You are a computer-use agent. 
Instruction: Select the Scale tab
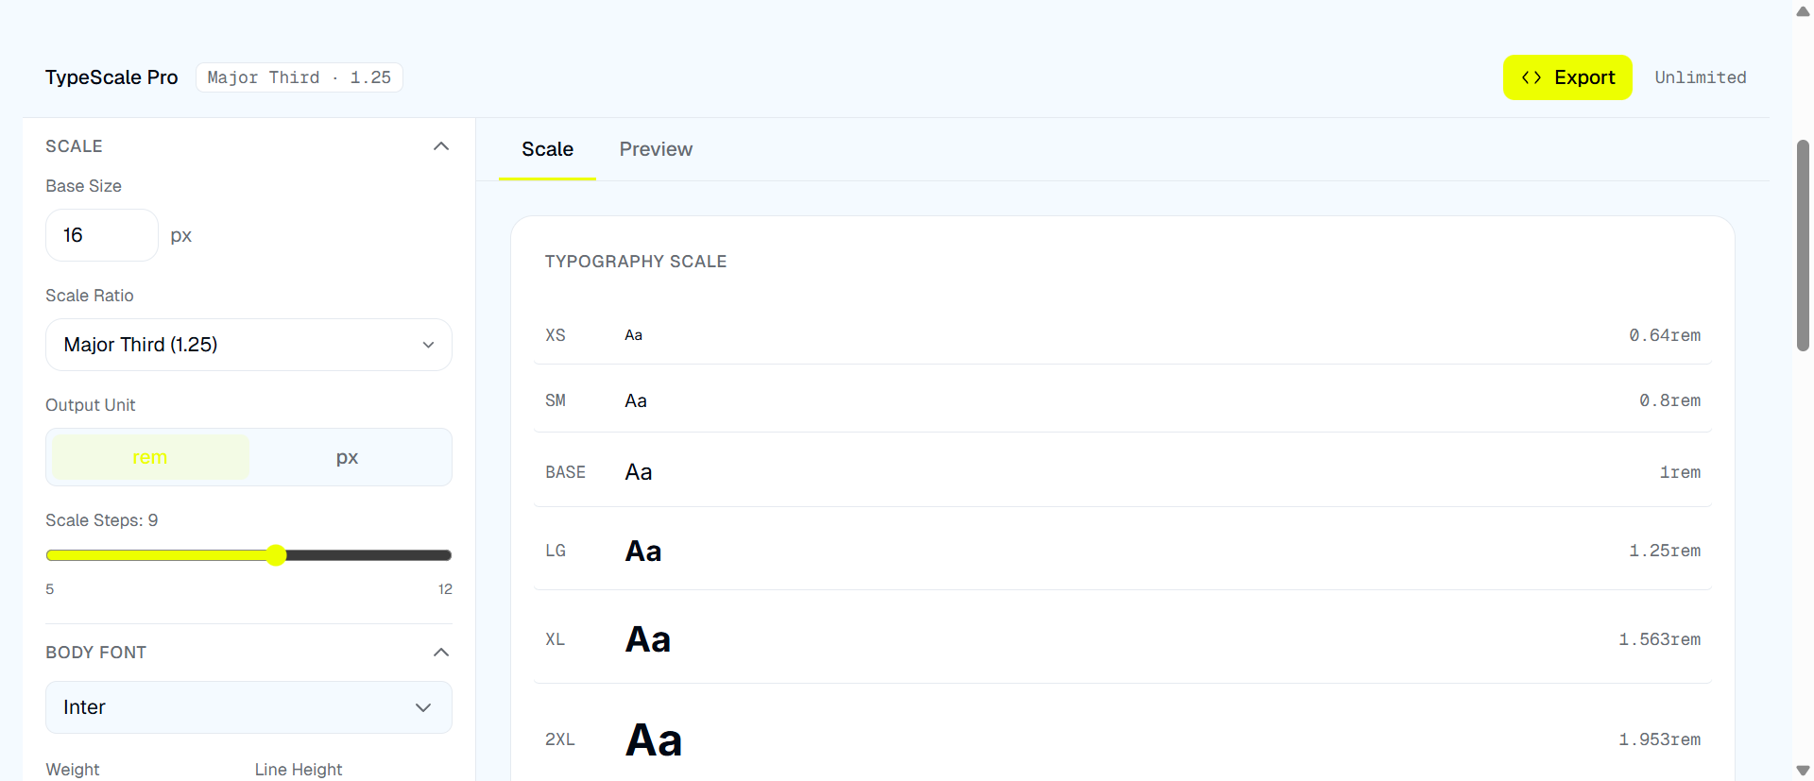[x=547, y=149]
